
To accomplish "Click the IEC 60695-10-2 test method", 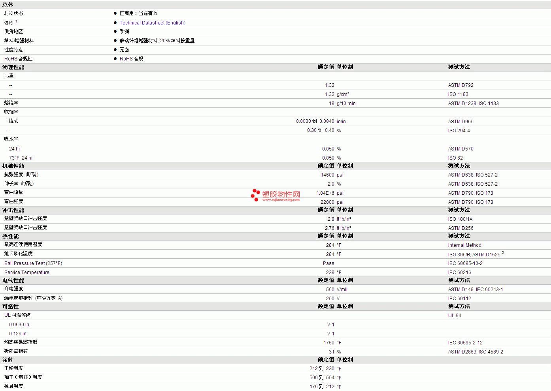I will [x=465, y=263].
